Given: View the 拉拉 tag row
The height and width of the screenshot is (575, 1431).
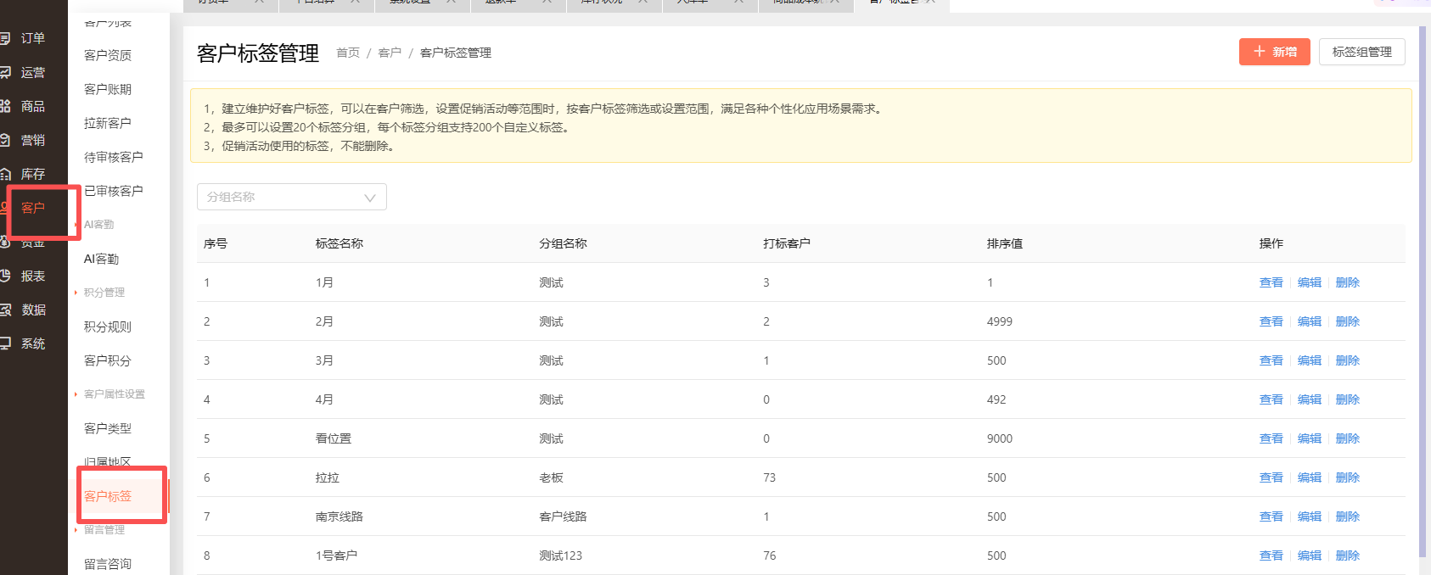Looking at the screenshot, I should pyautogui.click(x=1271, y=477).
